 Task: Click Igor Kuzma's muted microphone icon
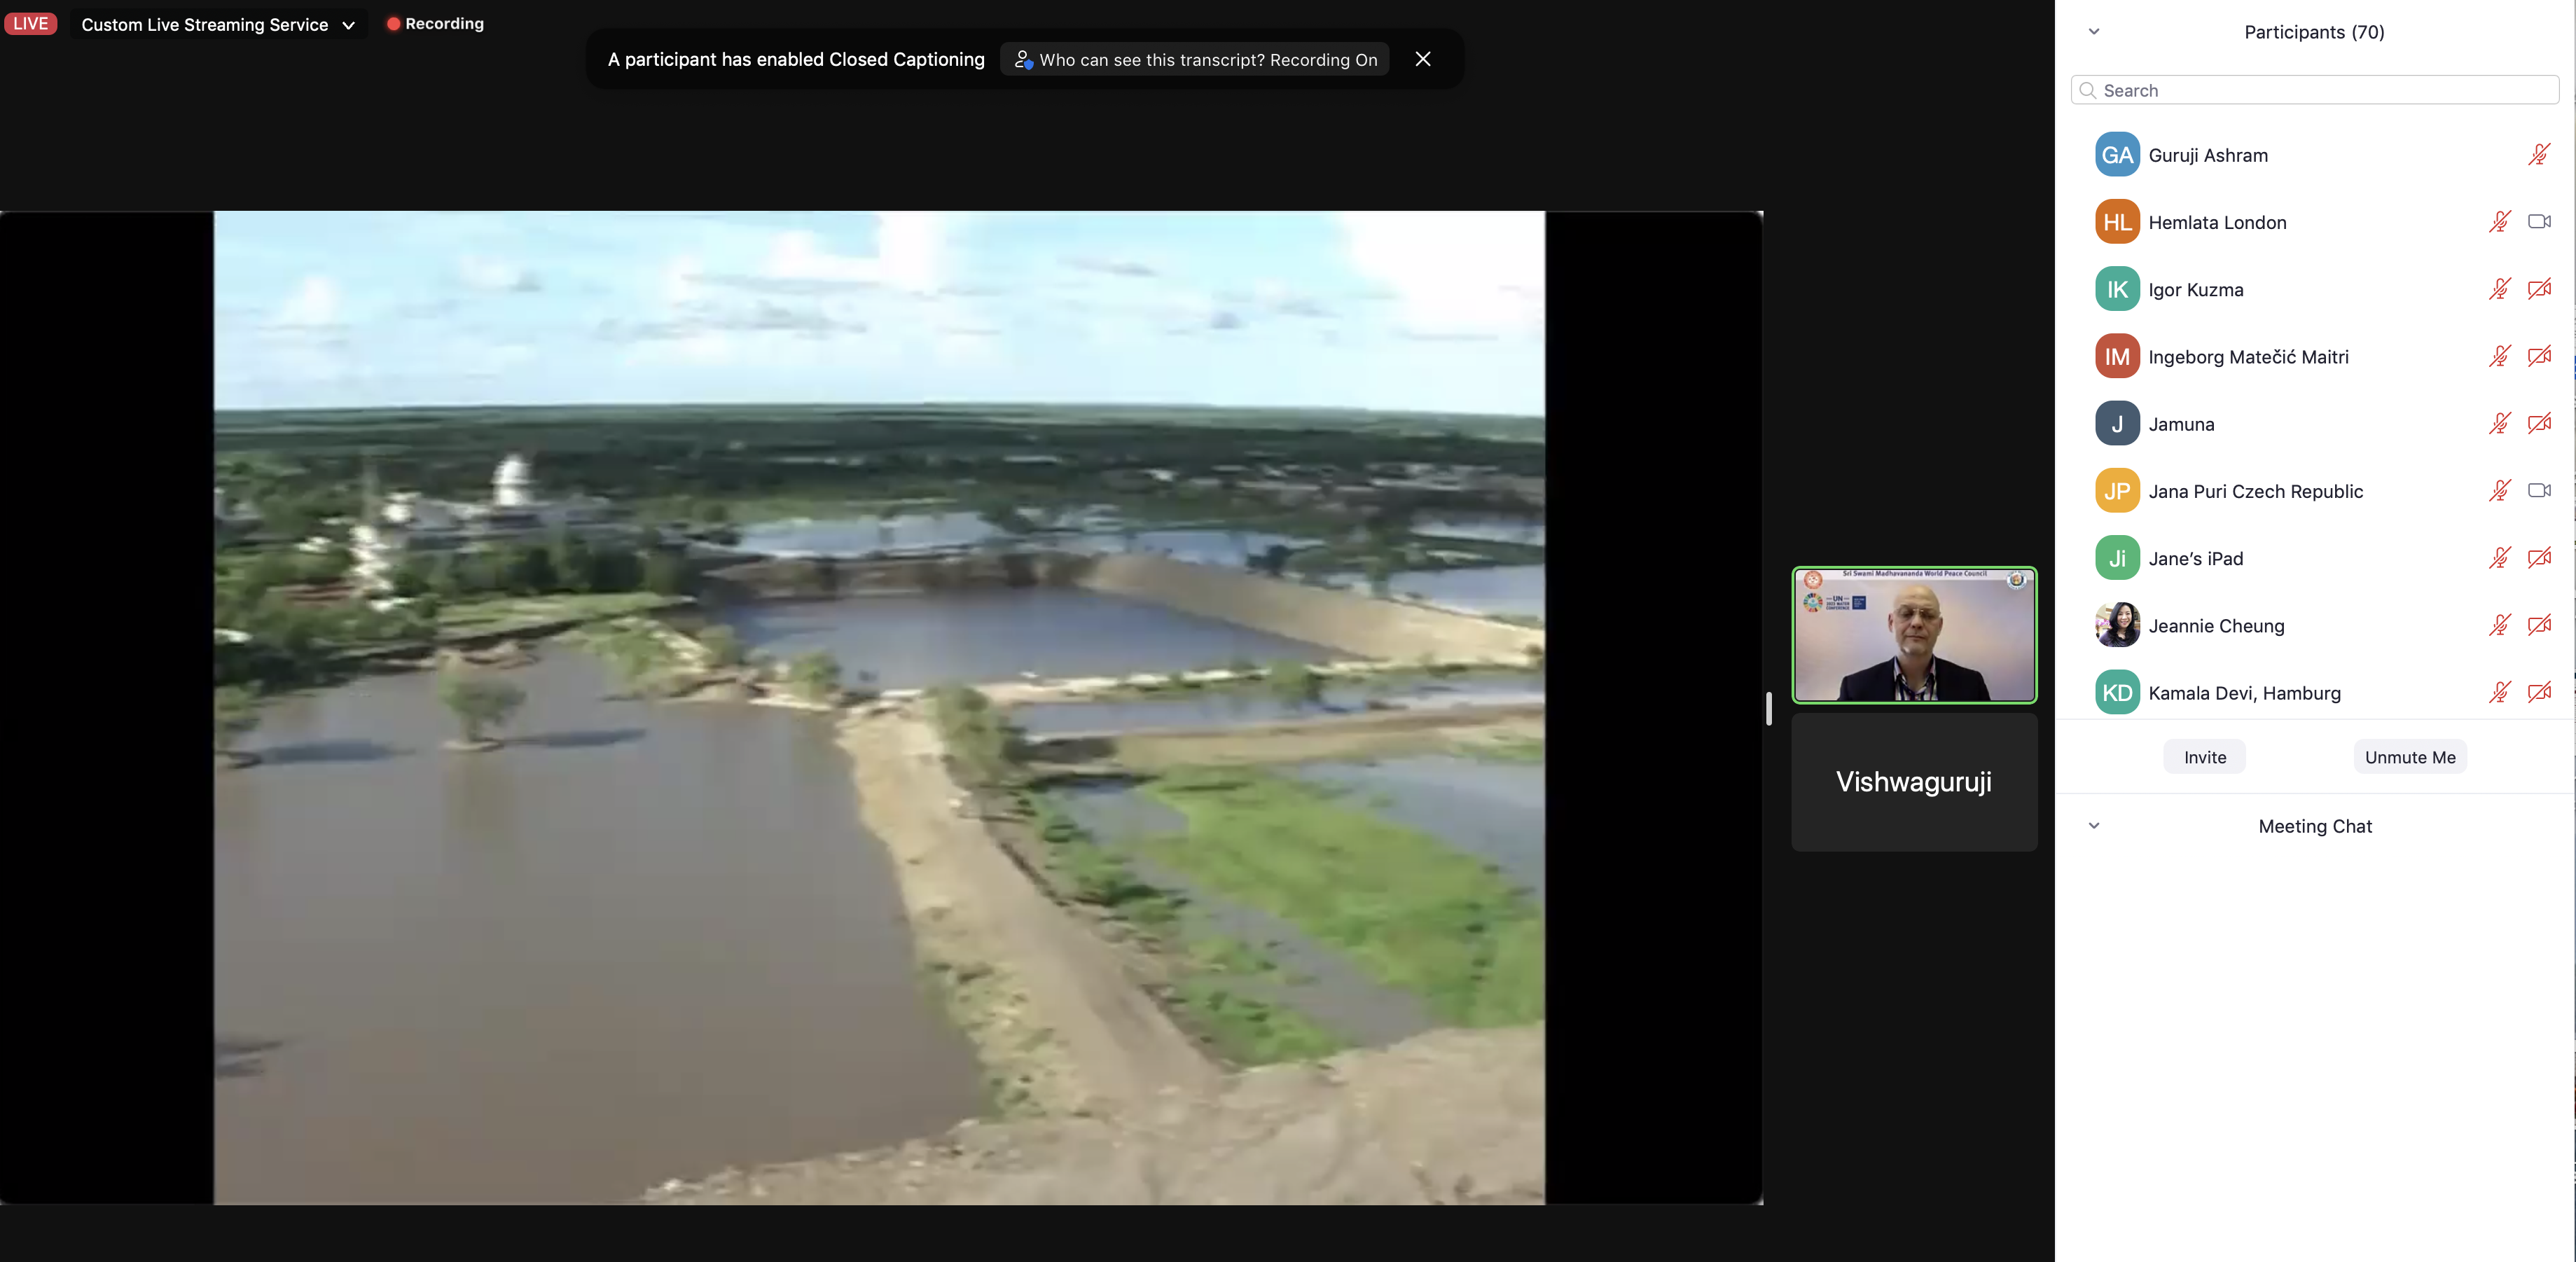pos(2499,289)
